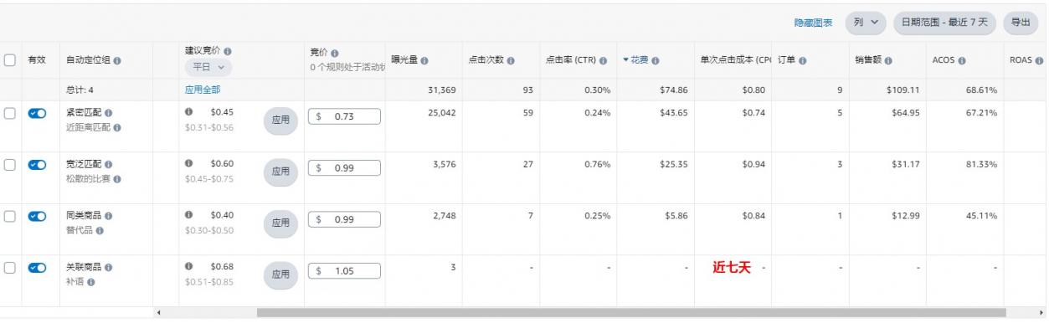Click the right arrow of horizontal scrollbar

pyautogui.click(x=1041, y=312)
